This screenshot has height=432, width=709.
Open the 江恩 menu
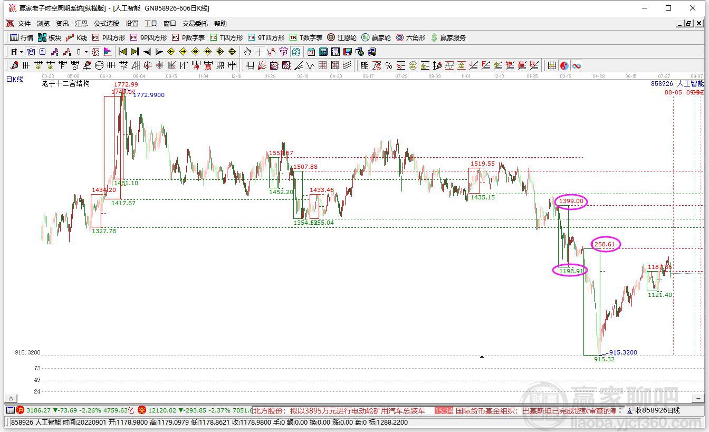81,24
